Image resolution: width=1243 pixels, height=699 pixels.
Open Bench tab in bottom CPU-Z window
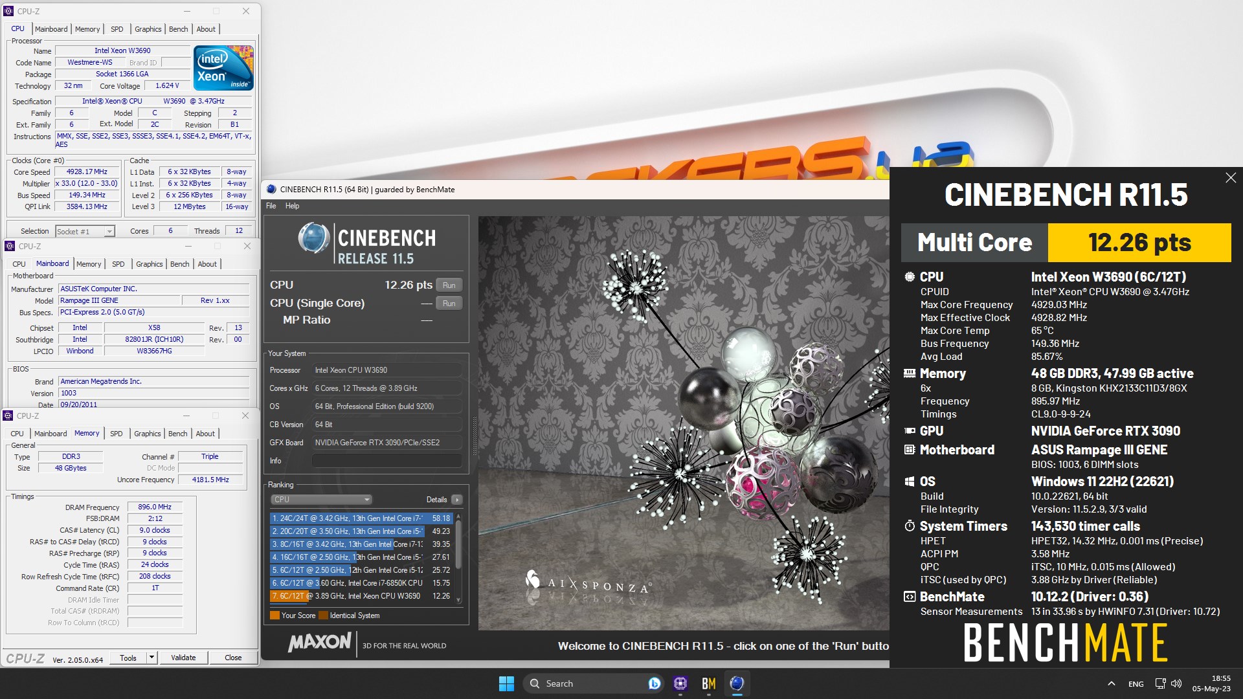point(178,434)
